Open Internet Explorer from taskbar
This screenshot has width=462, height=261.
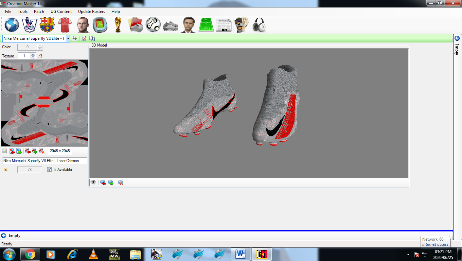click(x=72, y=254)
